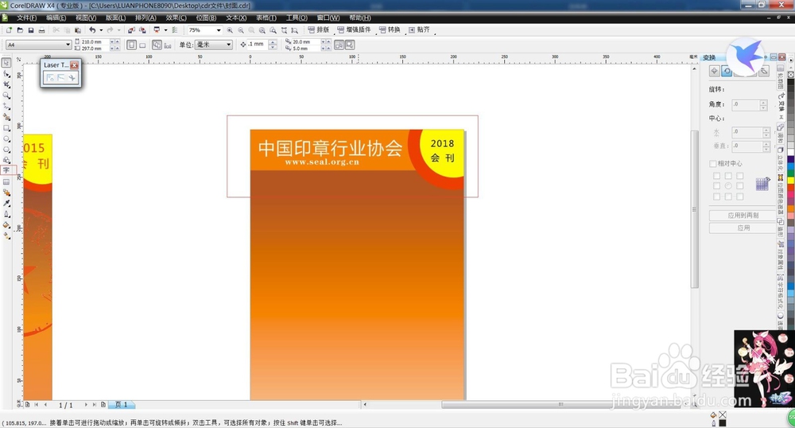The height and width of the screenshot is (428, 795).
Task: Zoom in with the toolbar magnifier plus
Action: coord(230,30)
